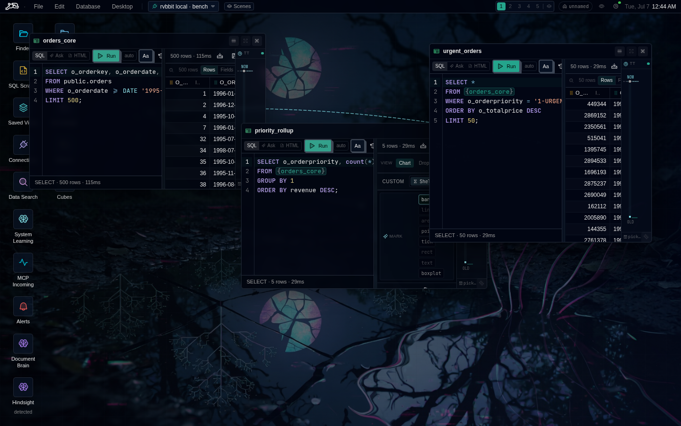The image size is (681, 426).
Task: Click the OLD timeline marker in urgent_orders
Action: pos(630,217)
